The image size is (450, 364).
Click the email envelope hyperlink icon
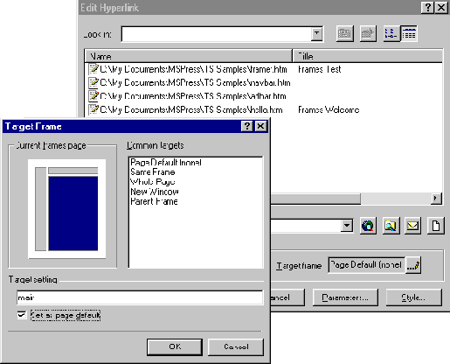[x=412, y=226]
